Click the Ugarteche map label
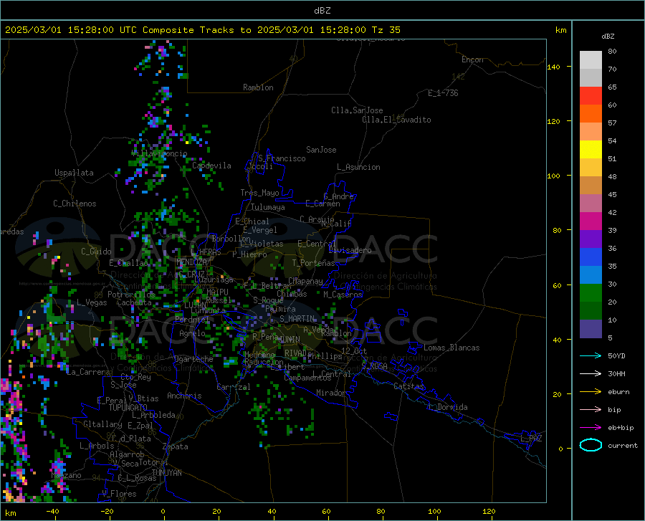 coord(193,359)
